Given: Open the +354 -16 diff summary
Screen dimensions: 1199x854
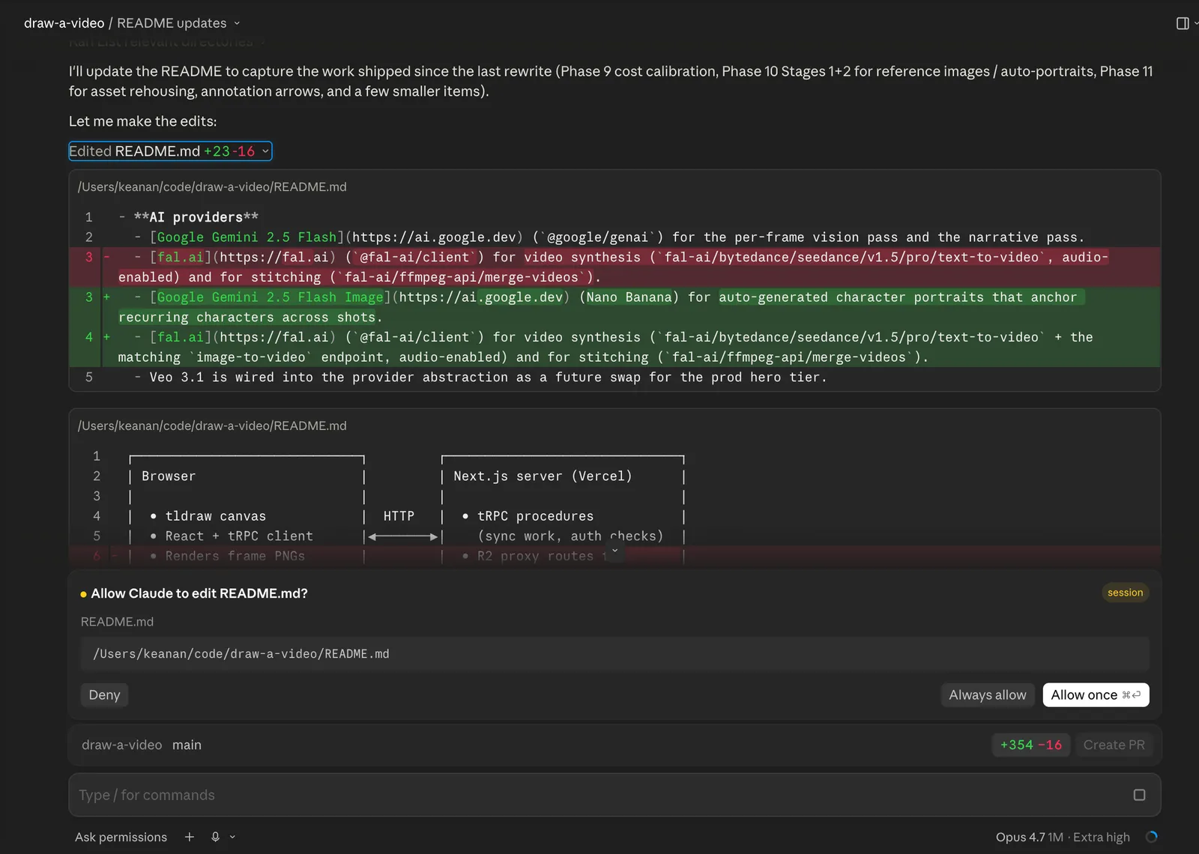Looking at the screenshot, I should [x=1031, y=745].
